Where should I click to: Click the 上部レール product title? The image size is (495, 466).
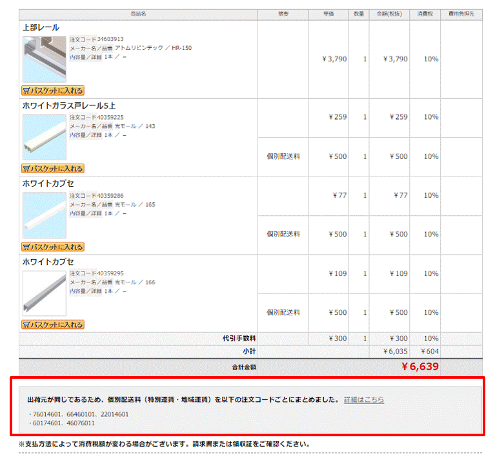[41, 28]
